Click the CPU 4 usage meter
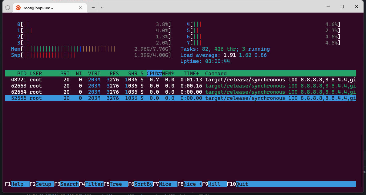Screen dimensions: 366x195 263,25
